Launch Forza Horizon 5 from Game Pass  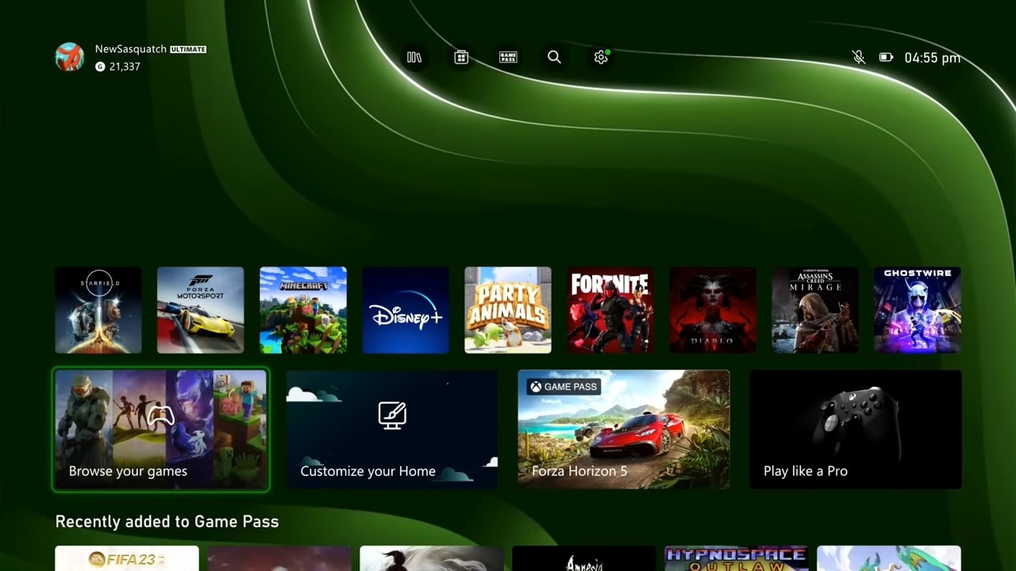click(x=624, y=428)
